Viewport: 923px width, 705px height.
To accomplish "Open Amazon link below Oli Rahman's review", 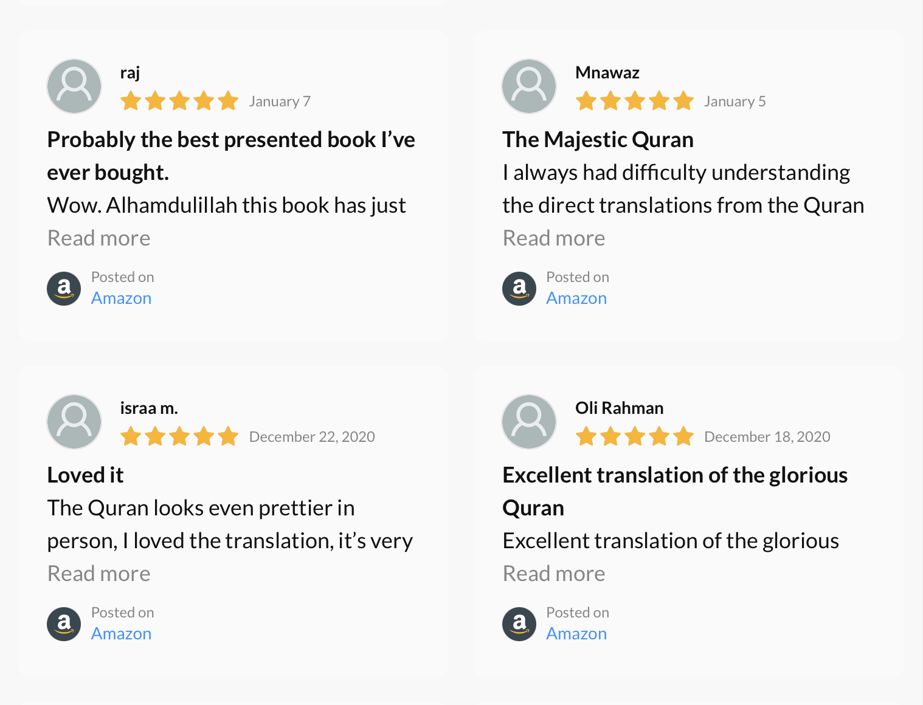I will [576, 634].
